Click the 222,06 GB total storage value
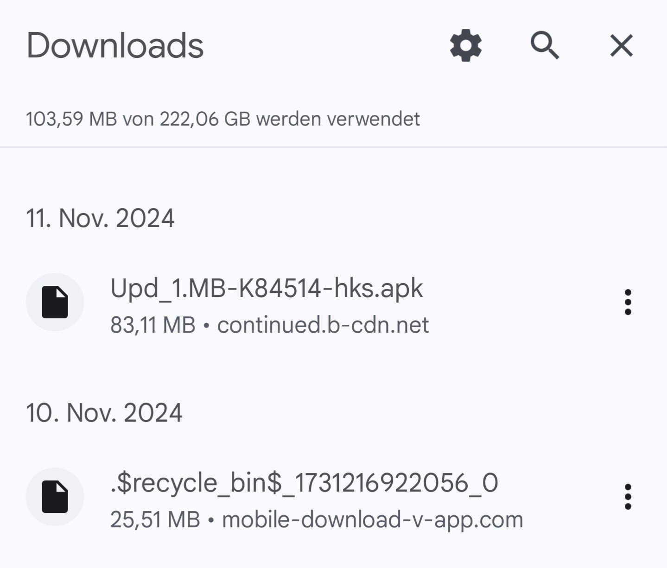 205,119
